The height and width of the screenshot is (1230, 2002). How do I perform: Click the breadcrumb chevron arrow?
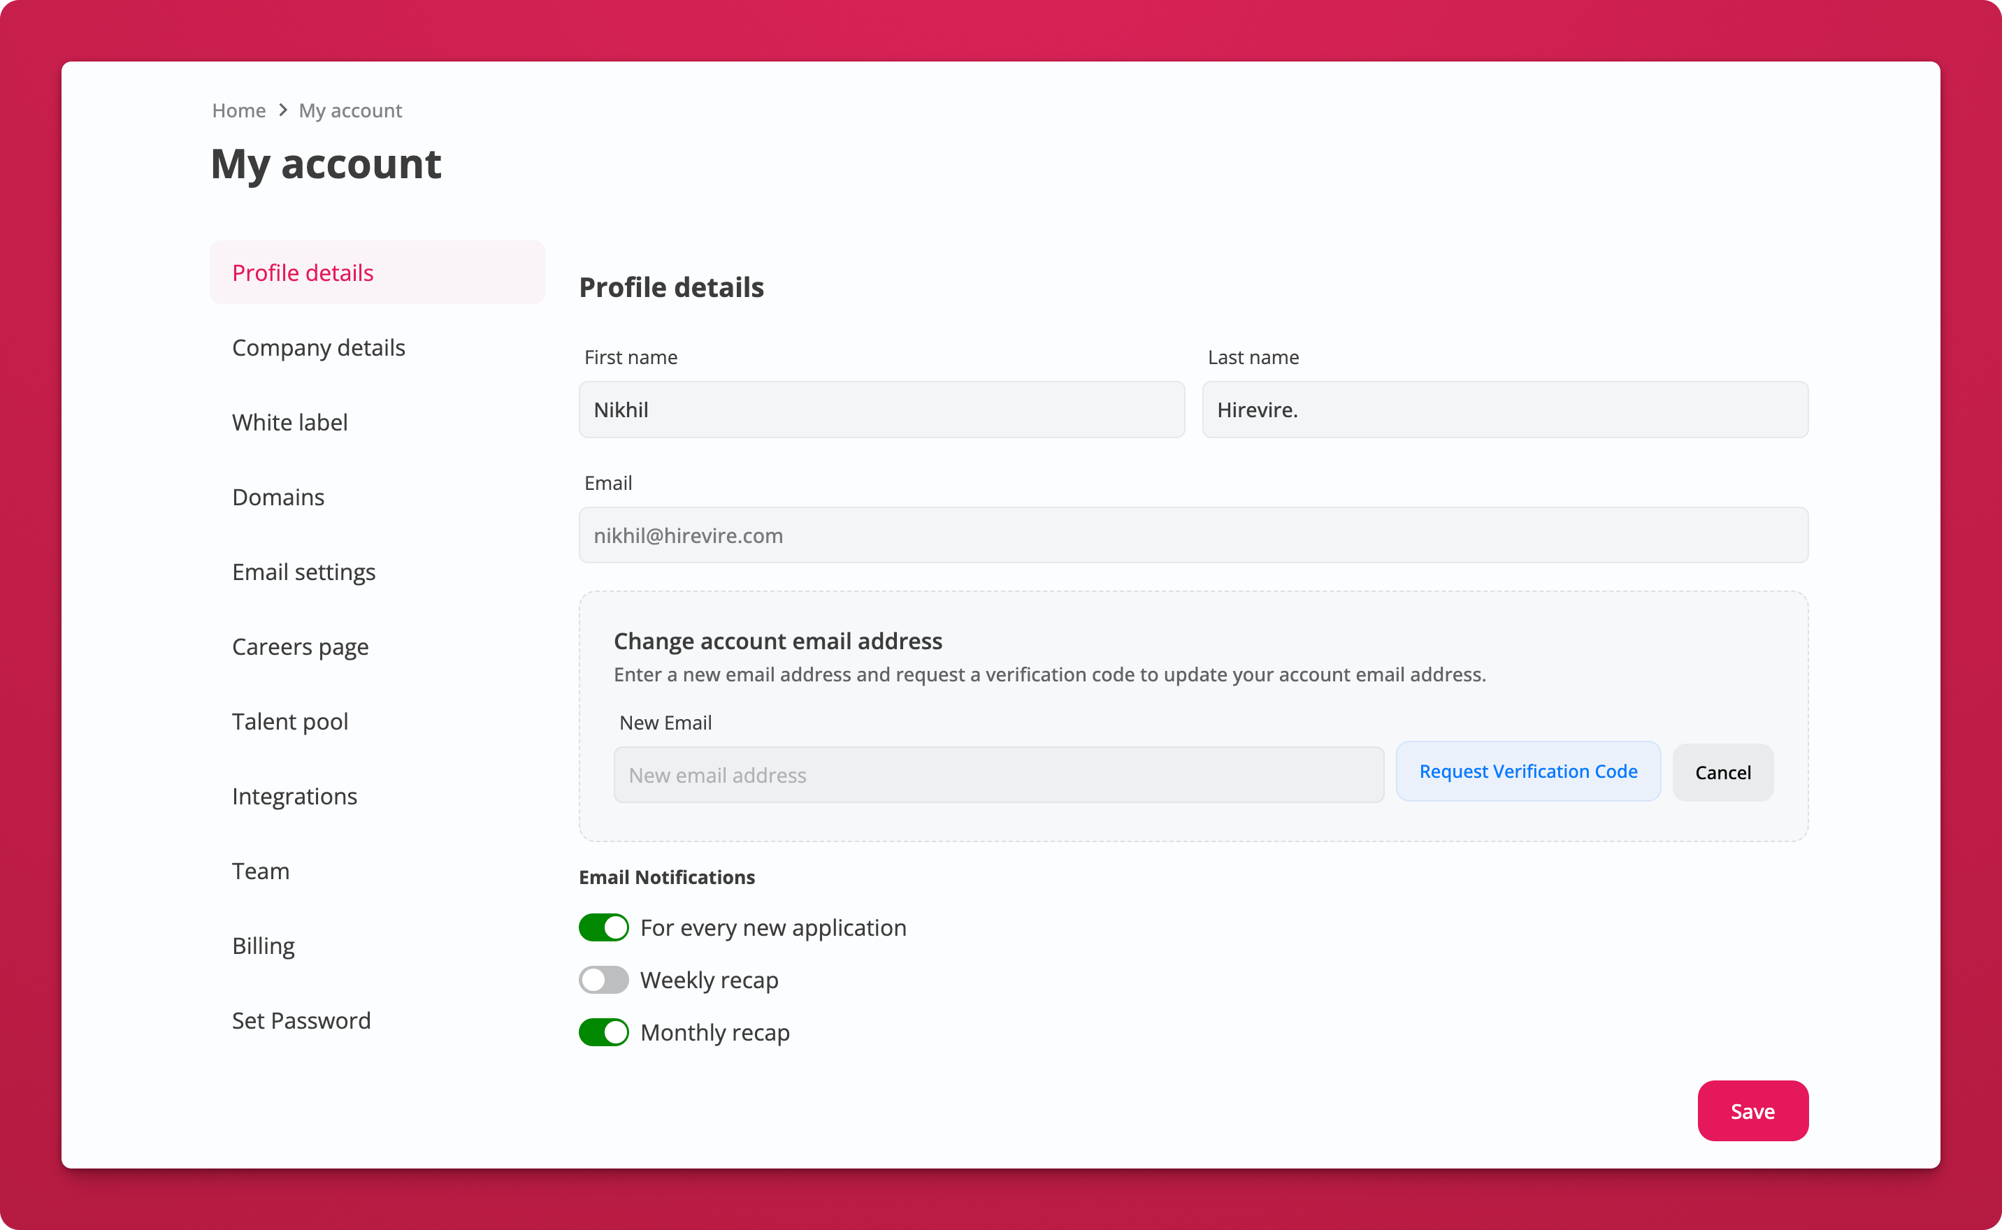click(282, 110)
